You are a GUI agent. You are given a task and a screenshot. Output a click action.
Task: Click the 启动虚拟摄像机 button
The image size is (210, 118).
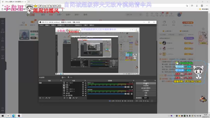[x=146, y=88]
